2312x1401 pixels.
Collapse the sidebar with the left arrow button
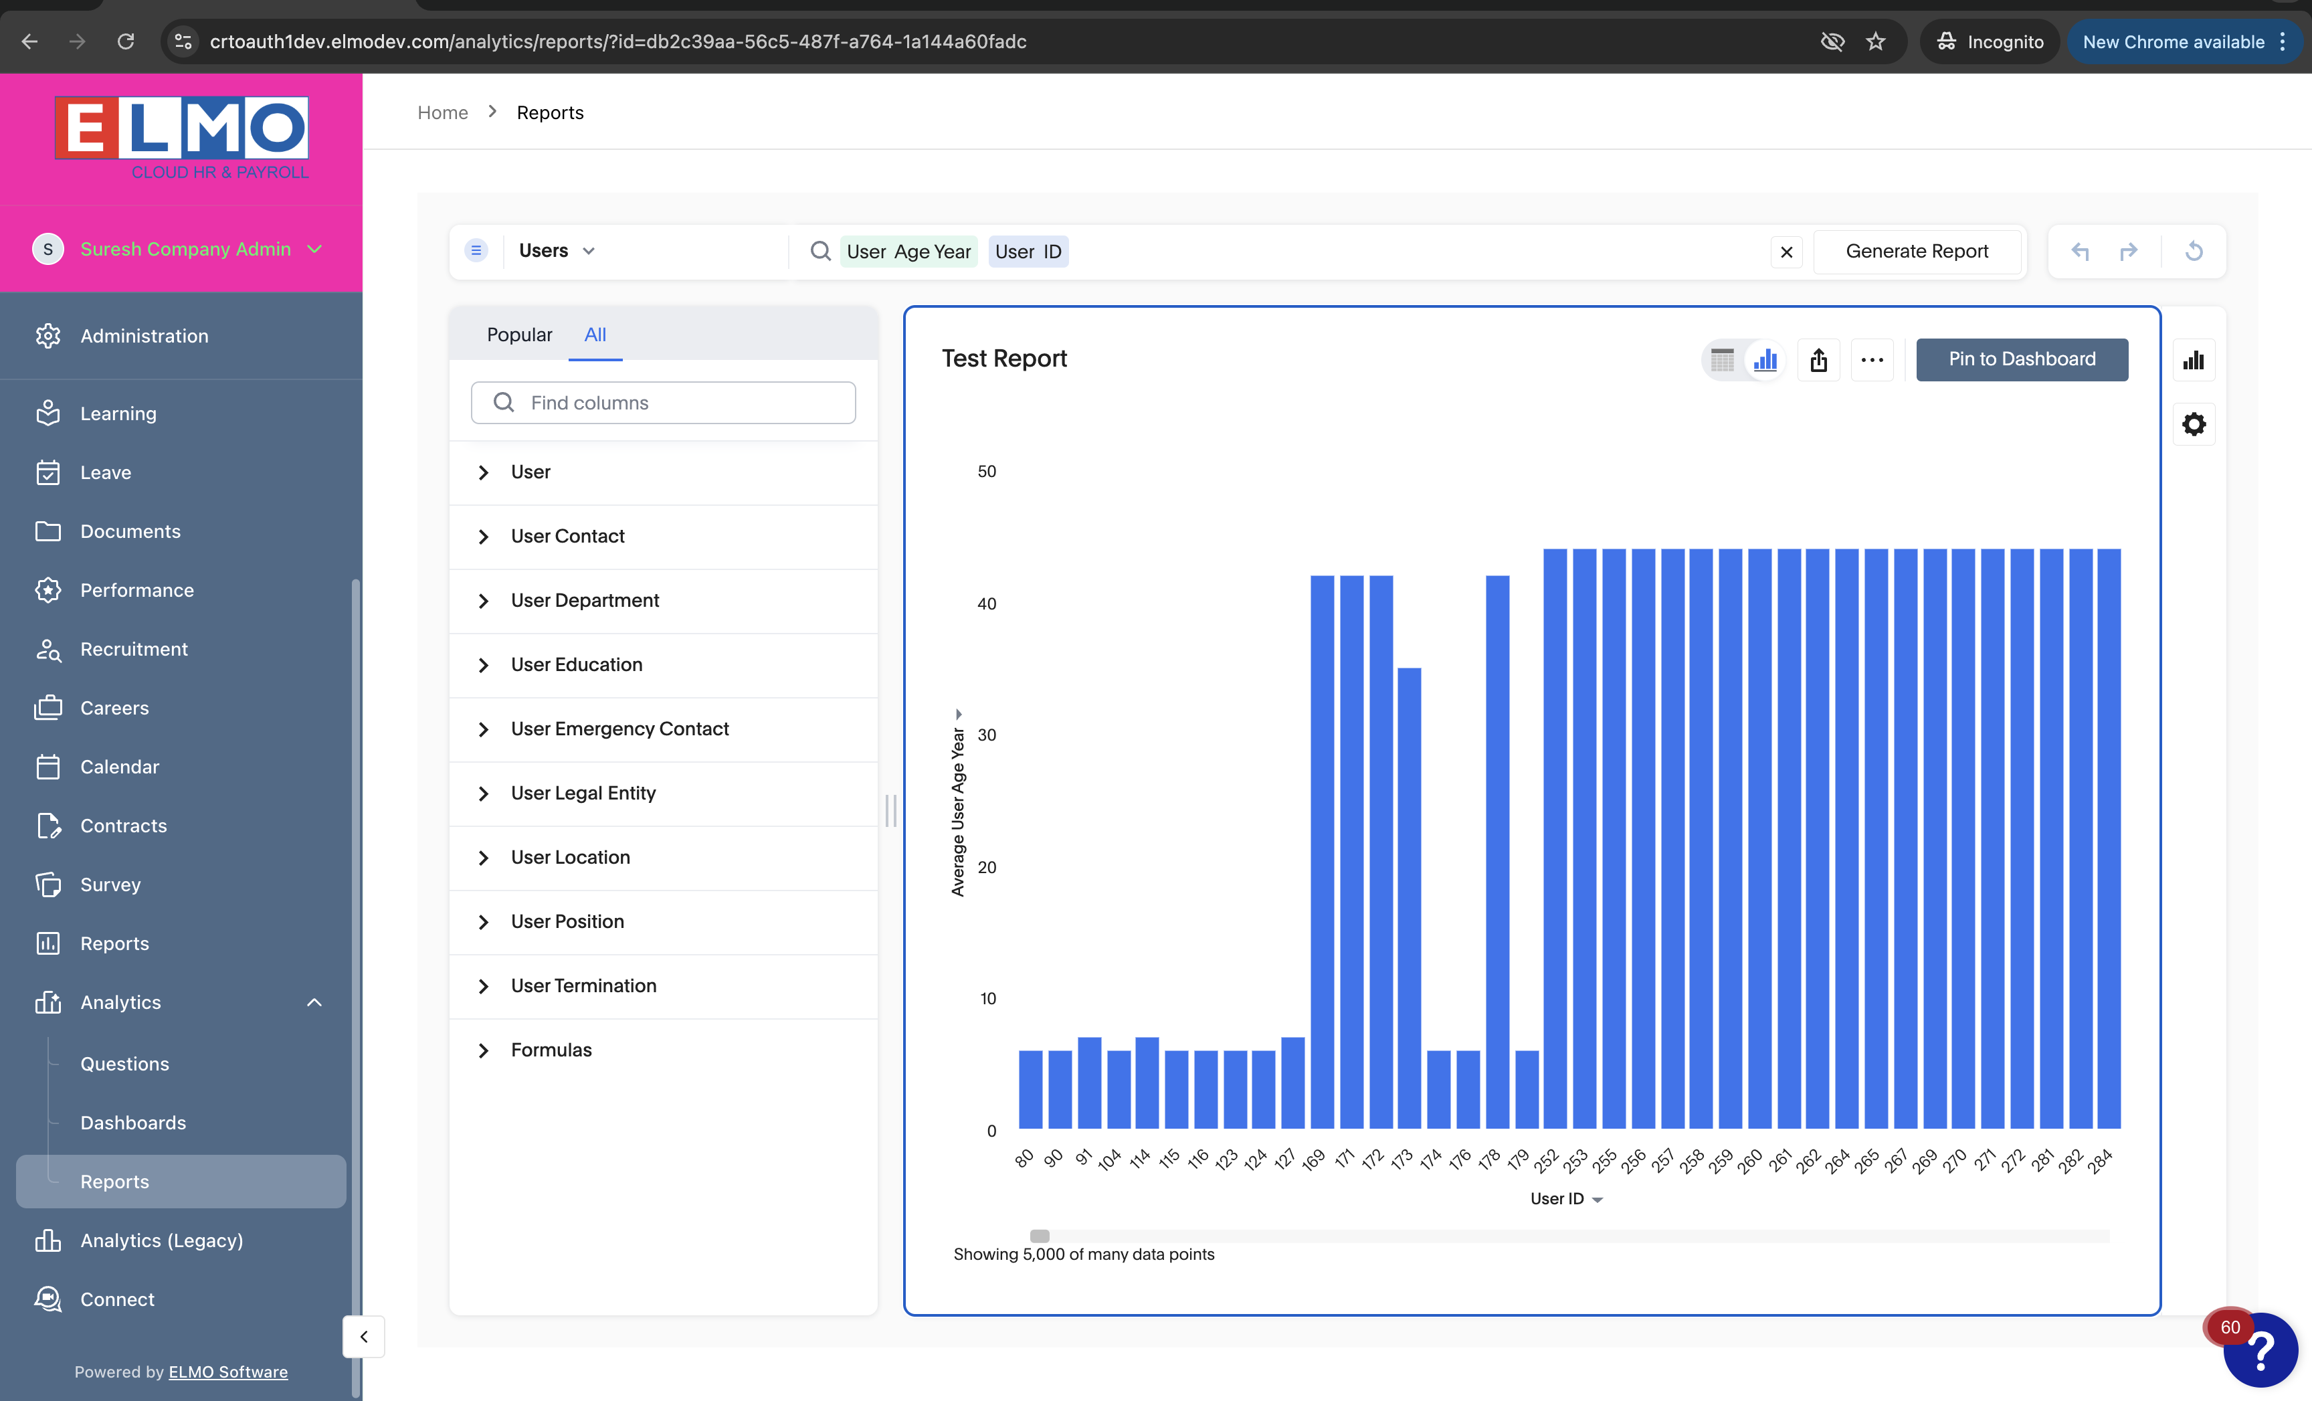pyautogui.click(x=364, y=1336)
